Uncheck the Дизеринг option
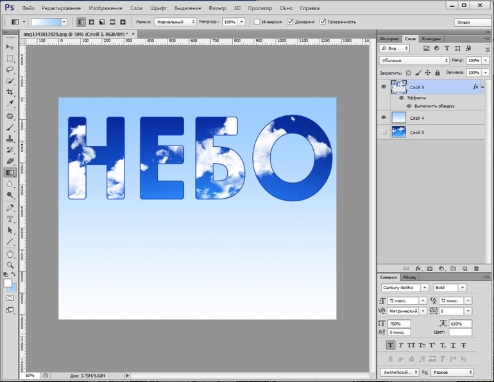494x382 pixels. (291, 22)
